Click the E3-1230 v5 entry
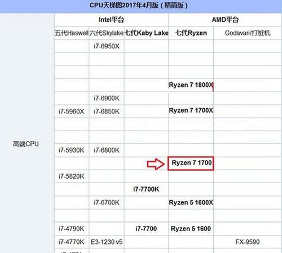Viewport: 282px width, 253px height. 107,242
